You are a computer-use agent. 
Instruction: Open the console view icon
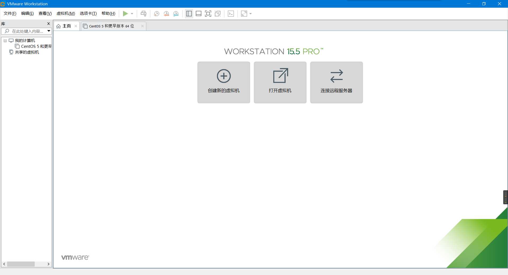pos(231,13)
